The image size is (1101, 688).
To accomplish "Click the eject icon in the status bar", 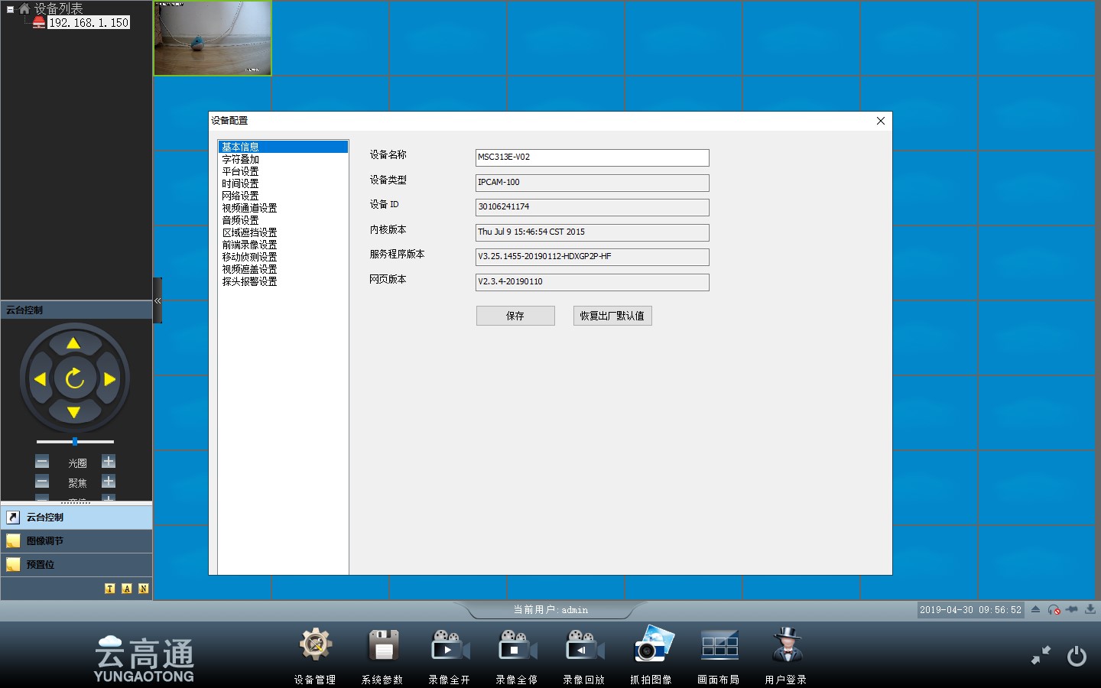I will point(1036,610).
